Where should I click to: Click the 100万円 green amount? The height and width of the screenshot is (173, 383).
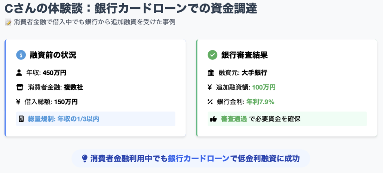pyautogui.click(x=264, y=87)
